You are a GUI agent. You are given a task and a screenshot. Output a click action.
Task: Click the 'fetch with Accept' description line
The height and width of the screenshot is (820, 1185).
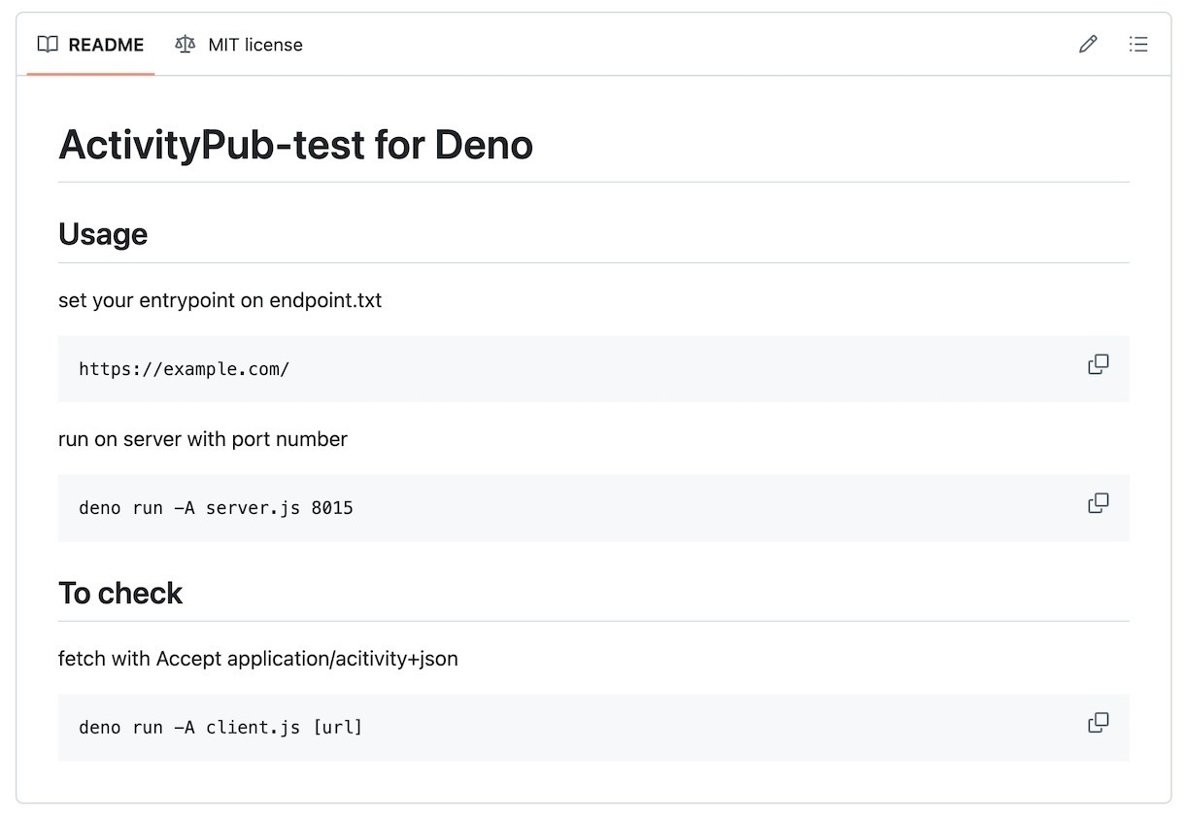pyautogui.click(x=257, y=659)
